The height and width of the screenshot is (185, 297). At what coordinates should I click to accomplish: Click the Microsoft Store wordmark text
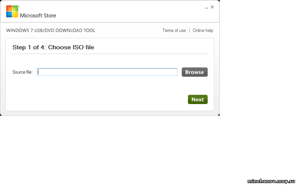(x=38, y=15)
